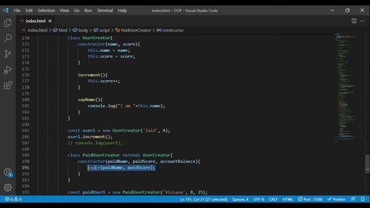Click the feedback icon in status bar
This screenshot has width=370, height=208.
click(x=353, y=199)
